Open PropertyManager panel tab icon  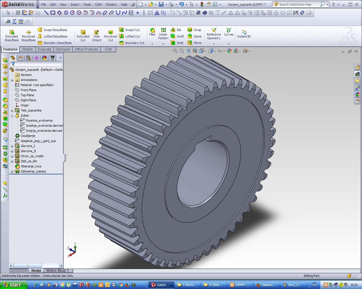click(x=21, y=58)
